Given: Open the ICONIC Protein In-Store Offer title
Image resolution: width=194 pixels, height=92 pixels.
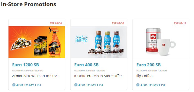Looking at the screenshot, I should (x=98, y=76).
